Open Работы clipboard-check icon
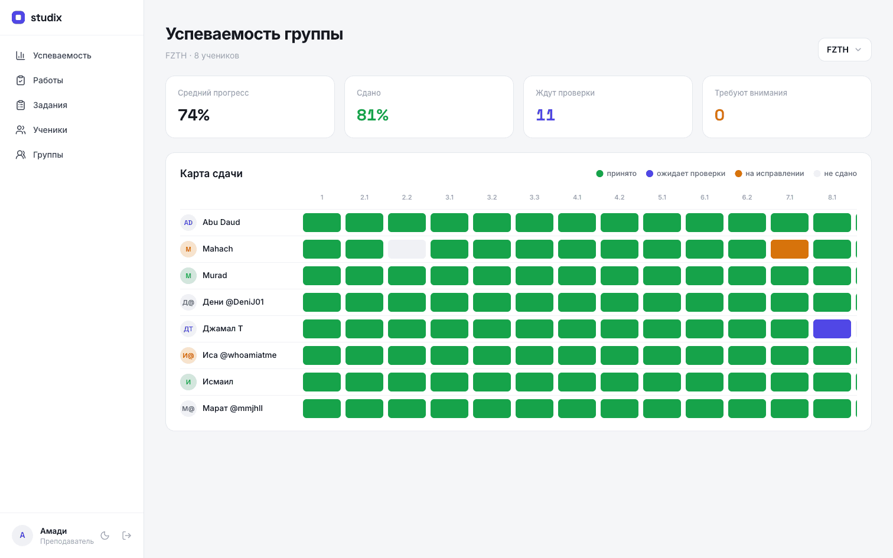 (x=21, y=80)
